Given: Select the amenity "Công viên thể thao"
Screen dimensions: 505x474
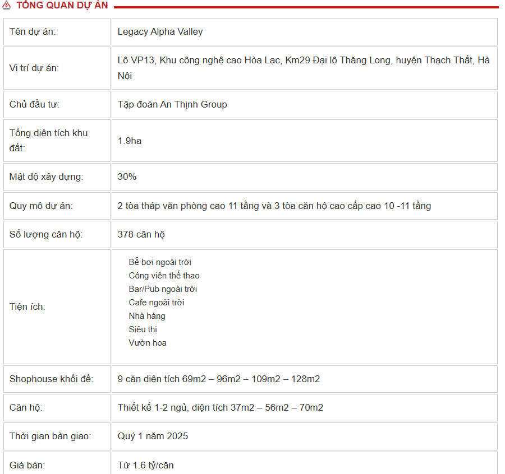Looking at the screenshot, I should 164,276.
